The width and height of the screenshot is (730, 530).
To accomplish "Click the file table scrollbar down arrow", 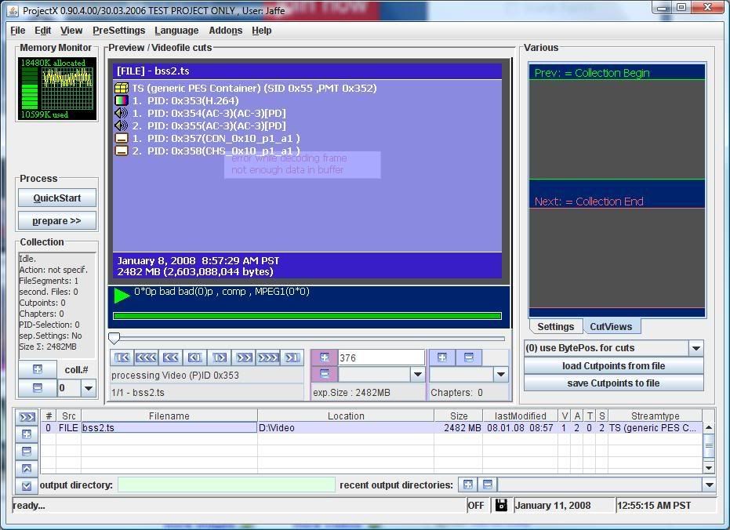I will click(x=709, y=467).
